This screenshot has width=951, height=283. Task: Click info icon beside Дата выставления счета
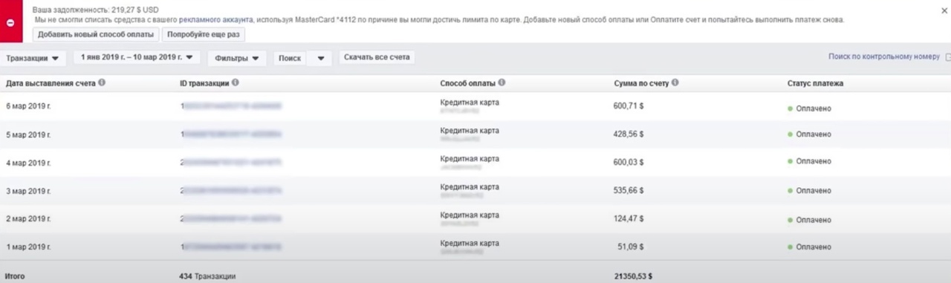[x=102, y=83]
